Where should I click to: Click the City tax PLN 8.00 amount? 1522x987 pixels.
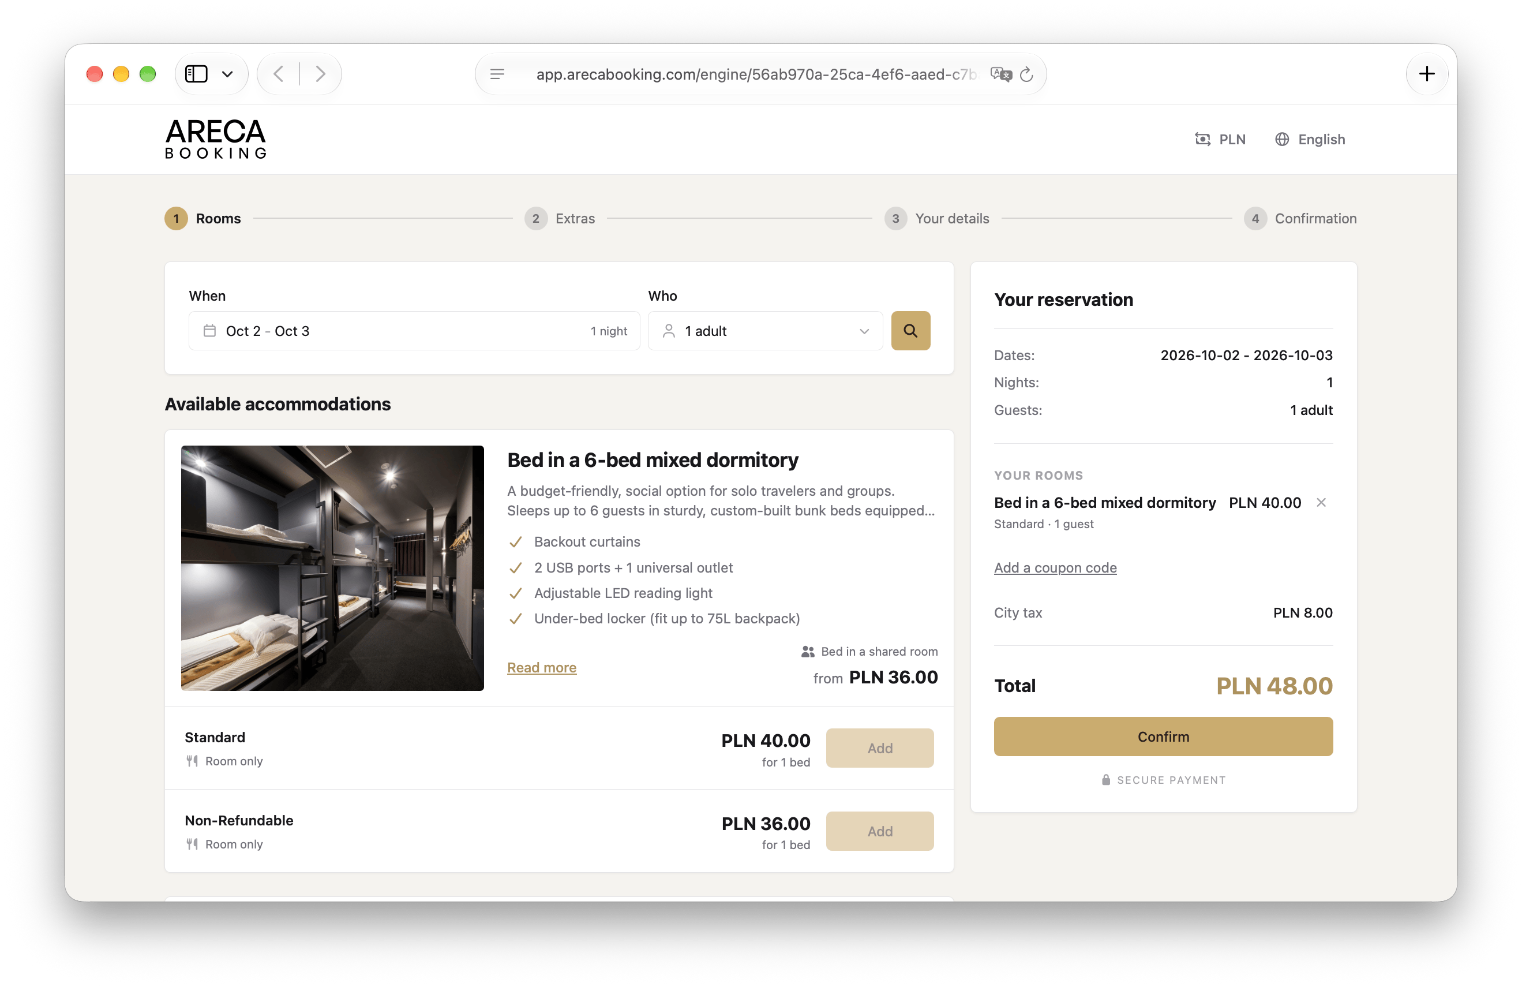coord(1303,613)
